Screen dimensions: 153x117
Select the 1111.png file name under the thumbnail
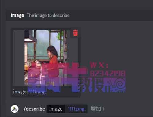pyautogui.click(x=37, y=92)
